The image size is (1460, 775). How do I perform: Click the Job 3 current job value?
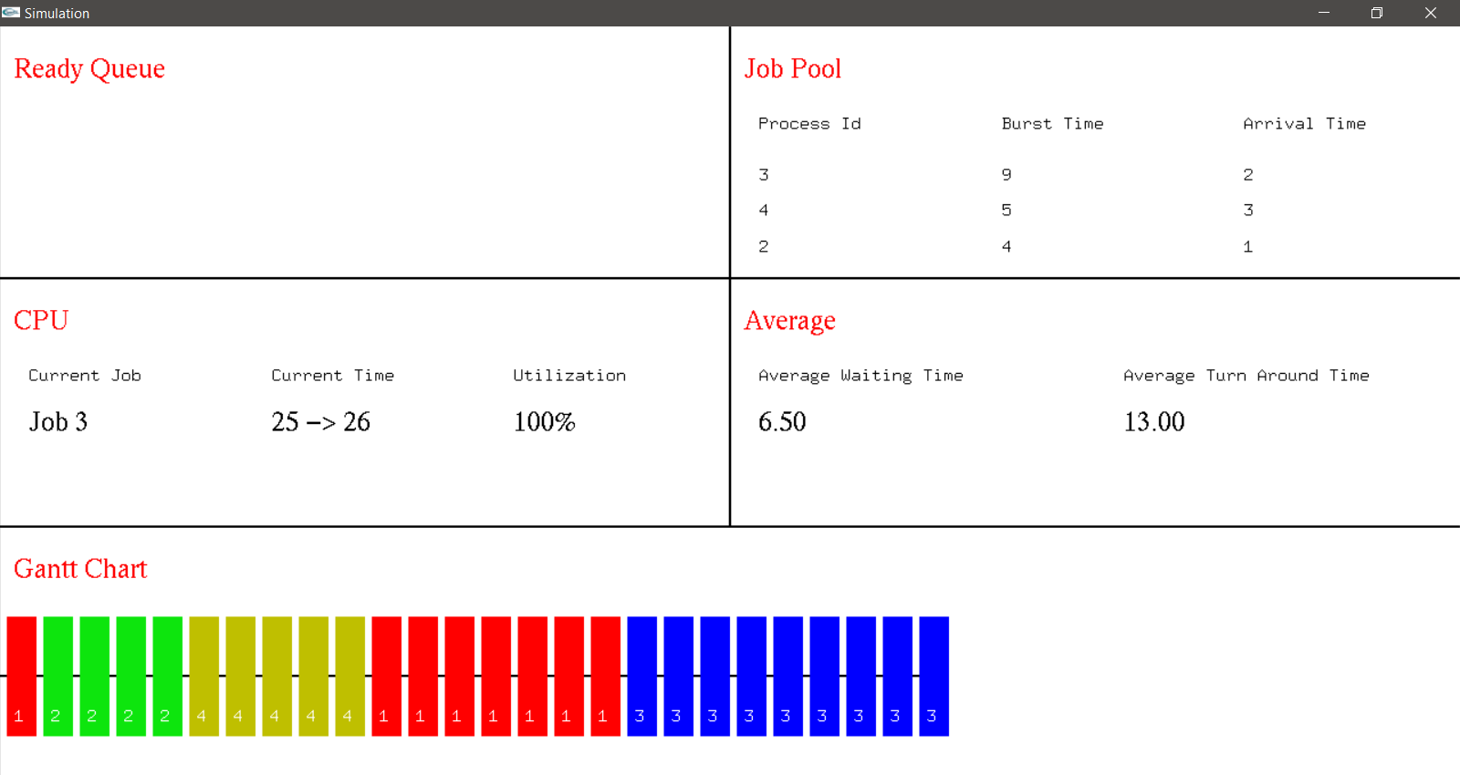point(58,421)
